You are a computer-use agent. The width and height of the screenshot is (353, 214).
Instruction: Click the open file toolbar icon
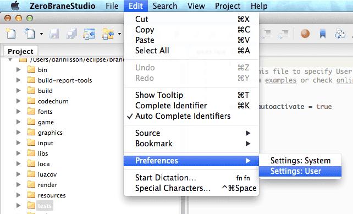[x=30, y=34]
